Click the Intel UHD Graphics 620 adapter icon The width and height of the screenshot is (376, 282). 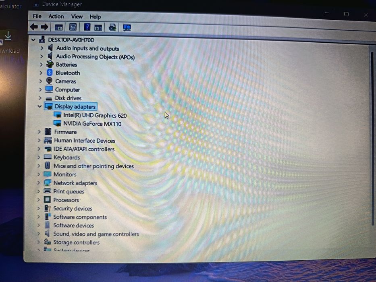coord(57,115)
